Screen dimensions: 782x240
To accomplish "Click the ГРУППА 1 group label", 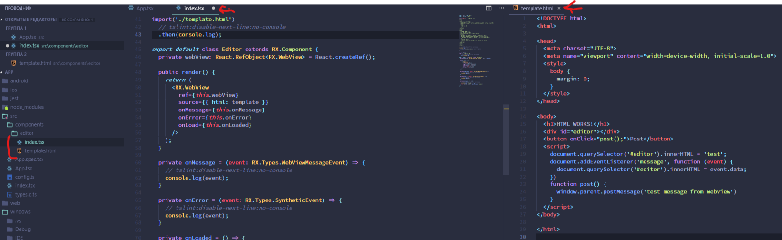I will pyautogui.click(x=16, y=28).
